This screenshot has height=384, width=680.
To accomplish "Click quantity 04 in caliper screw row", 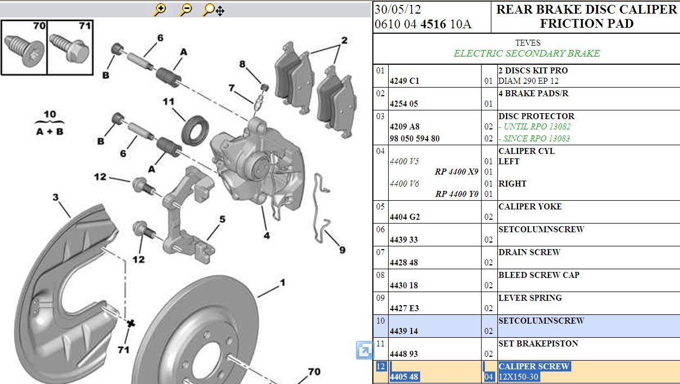I will (488, 377).
